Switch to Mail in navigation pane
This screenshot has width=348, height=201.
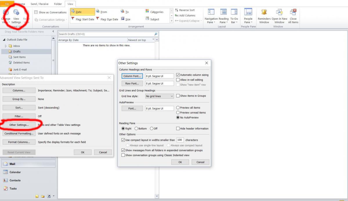[x=28, y=164]
